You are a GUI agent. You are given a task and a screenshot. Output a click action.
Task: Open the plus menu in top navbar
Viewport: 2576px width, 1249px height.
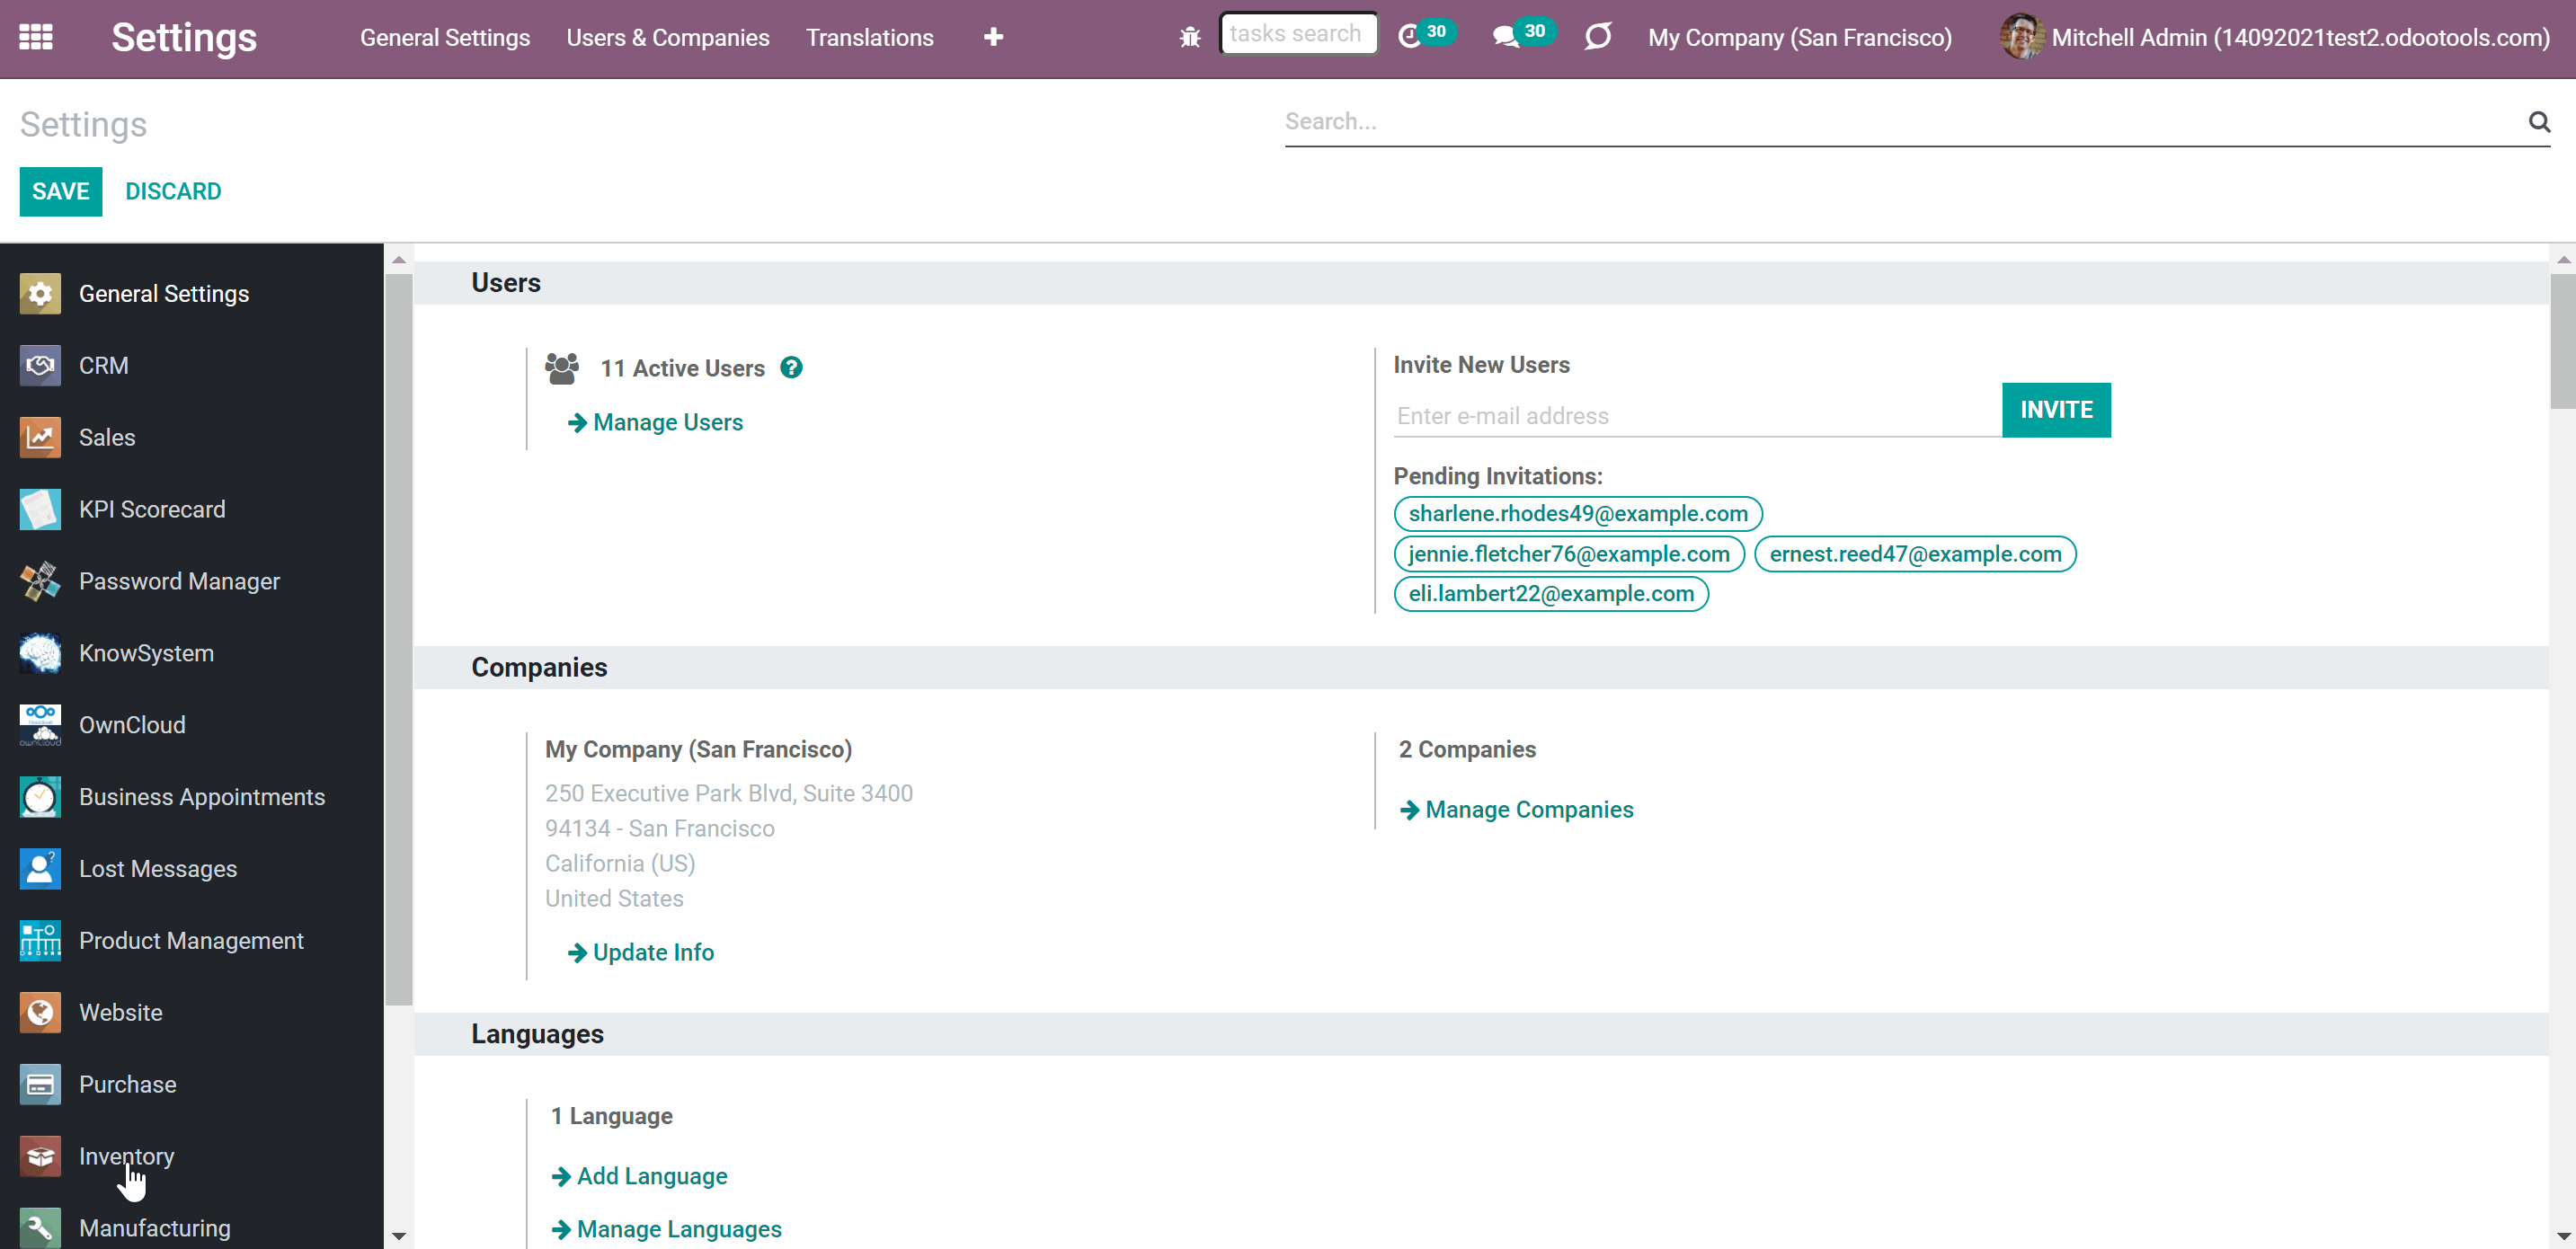point(993,37)
